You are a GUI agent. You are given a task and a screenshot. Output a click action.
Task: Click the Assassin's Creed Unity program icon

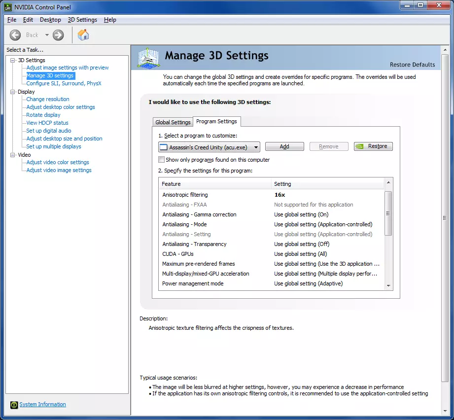[x=164, y=147]
